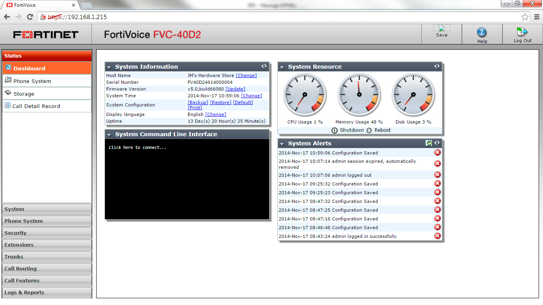This screenshot has height=305, width=543.
Task: Click the Backup configuration link
Action: point(198,102)
